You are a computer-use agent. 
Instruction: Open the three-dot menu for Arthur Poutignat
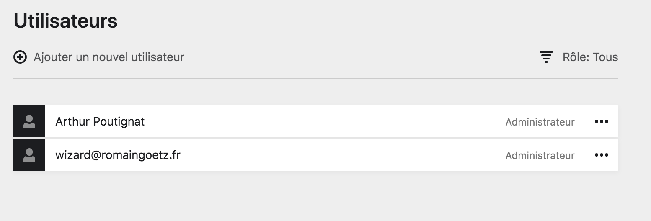pos(601,121)
